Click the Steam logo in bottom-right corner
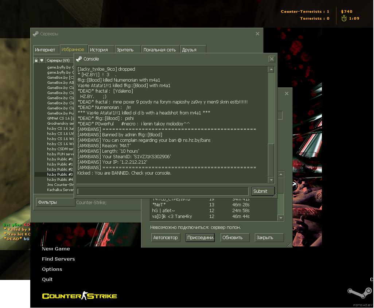This screenshot has height=308, width=374. 359,293
